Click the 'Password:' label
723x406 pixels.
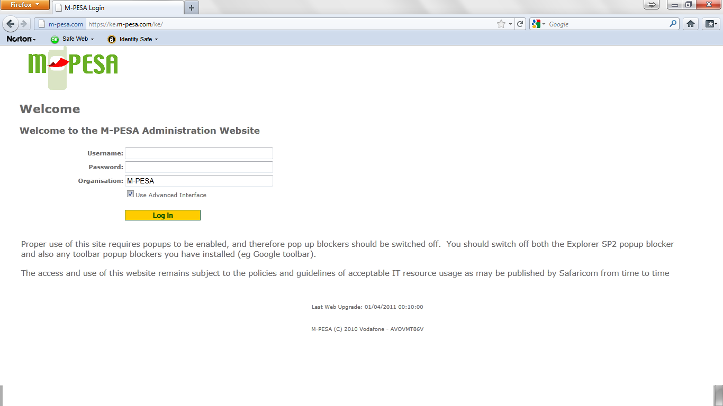106,167
